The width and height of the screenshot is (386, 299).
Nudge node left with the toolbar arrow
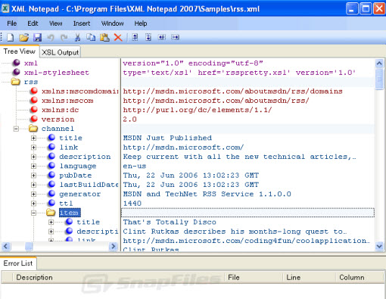[162, 37]
